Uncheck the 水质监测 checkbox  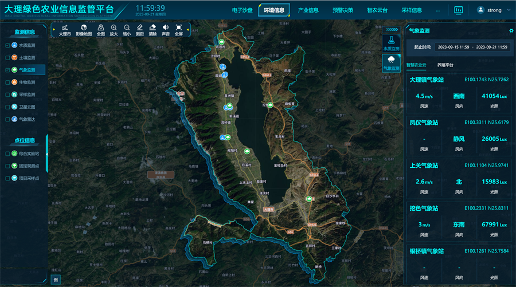[x=7, y=45]
